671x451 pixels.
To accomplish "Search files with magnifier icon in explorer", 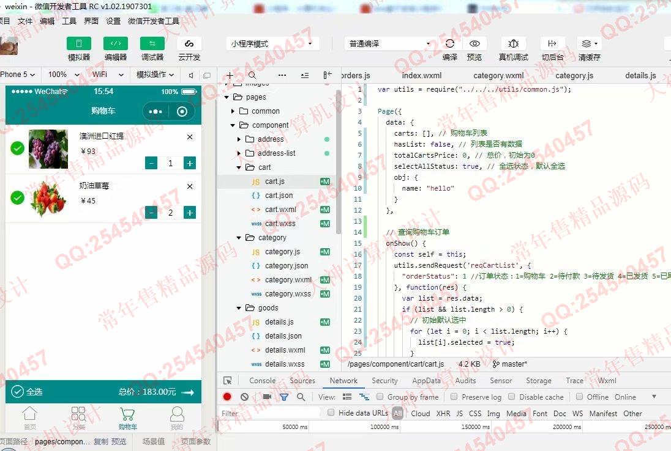I will coord(252,75).
